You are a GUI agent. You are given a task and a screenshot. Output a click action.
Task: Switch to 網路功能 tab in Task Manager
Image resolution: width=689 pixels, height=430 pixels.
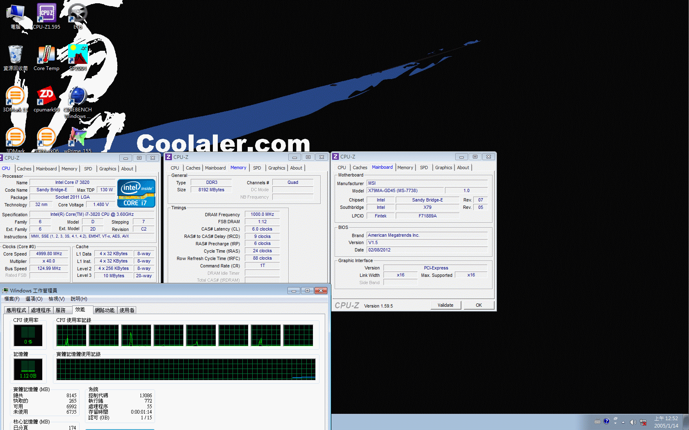click(105, 310)
